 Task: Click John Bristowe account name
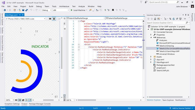(182, 7)
